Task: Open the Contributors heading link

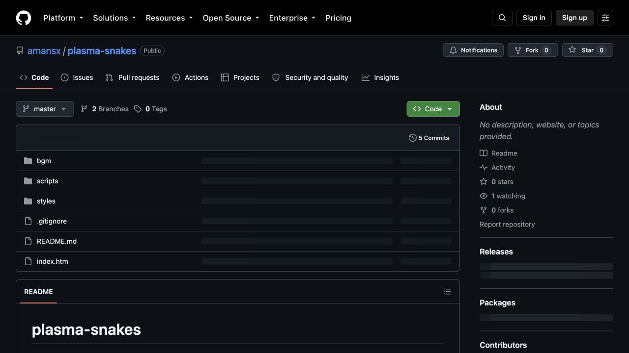Action: (503, 345)
